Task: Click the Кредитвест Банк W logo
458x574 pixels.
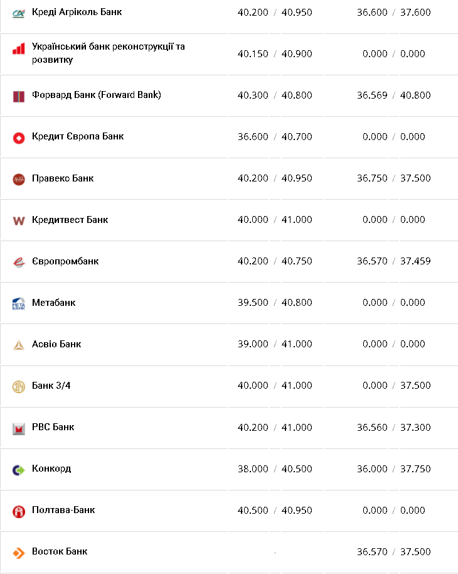Action: click(18, 220)
